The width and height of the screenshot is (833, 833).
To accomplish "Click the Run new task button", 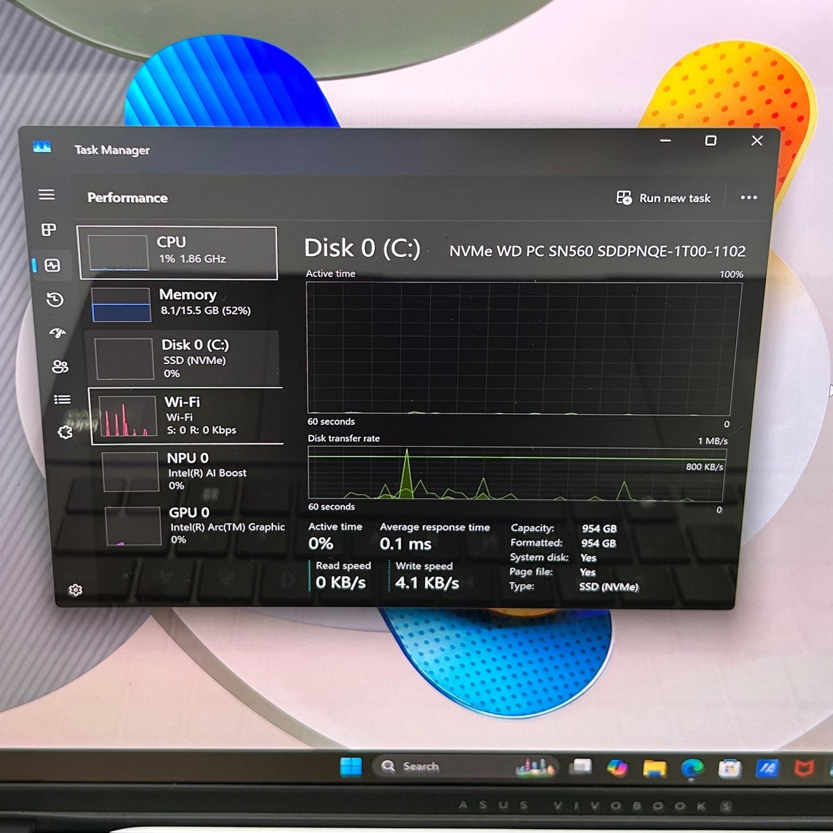I will click(664, 198).
